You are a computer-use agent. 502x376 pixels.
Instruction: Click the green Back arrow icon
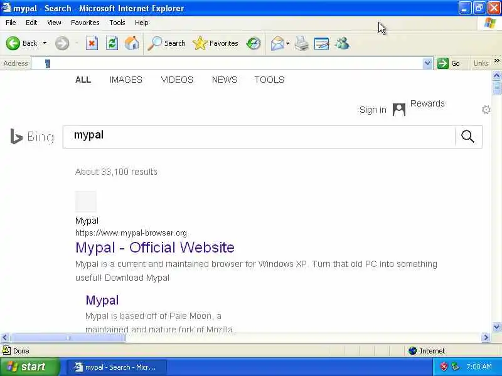[x=13, y=43]
